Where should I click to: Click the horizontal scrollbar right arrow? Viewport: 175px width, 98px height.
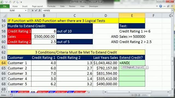tap(168, 92)
